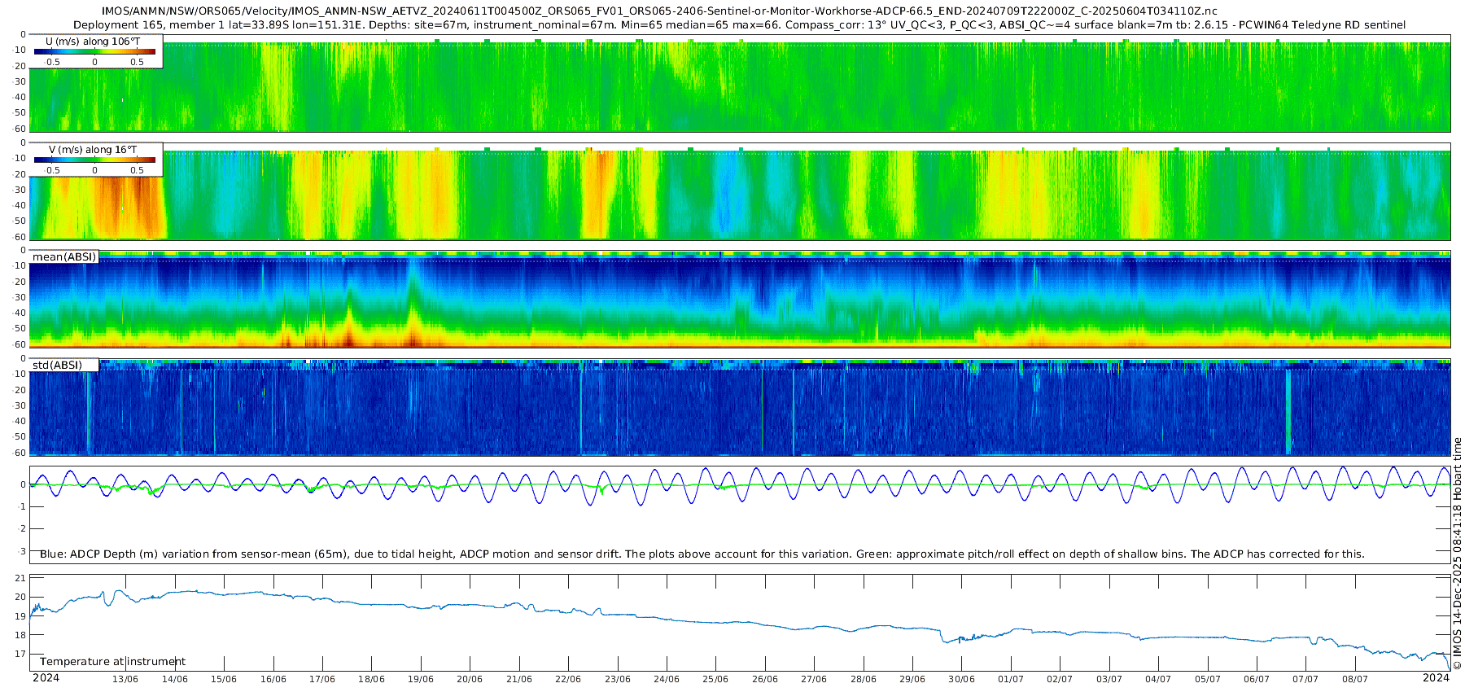Click the 13/06 date tick label
1465x692 pixels.
coord(125,679)
